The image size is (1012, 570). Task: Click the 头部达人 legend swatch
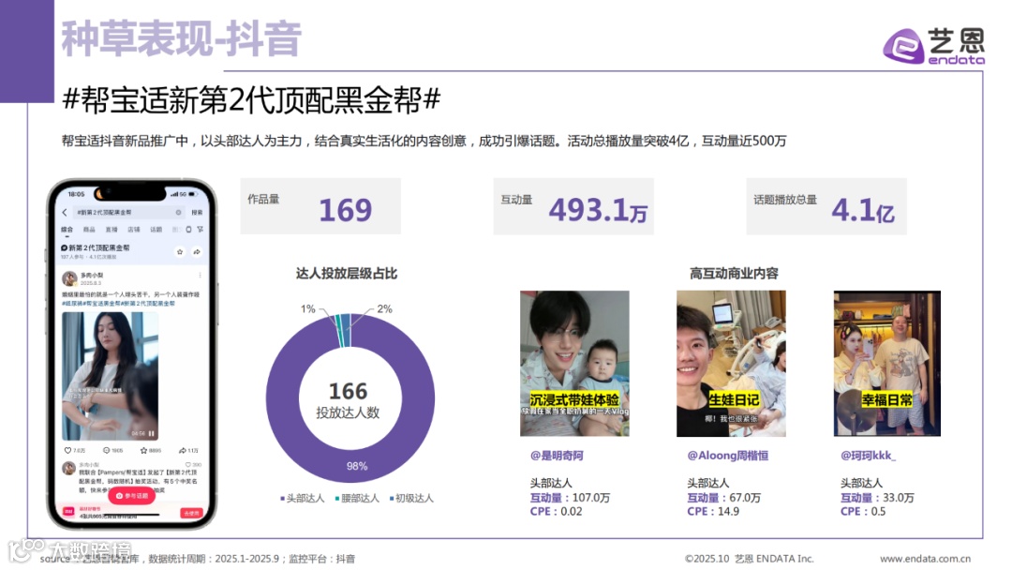pyautogui.click(x=283, y=499)
